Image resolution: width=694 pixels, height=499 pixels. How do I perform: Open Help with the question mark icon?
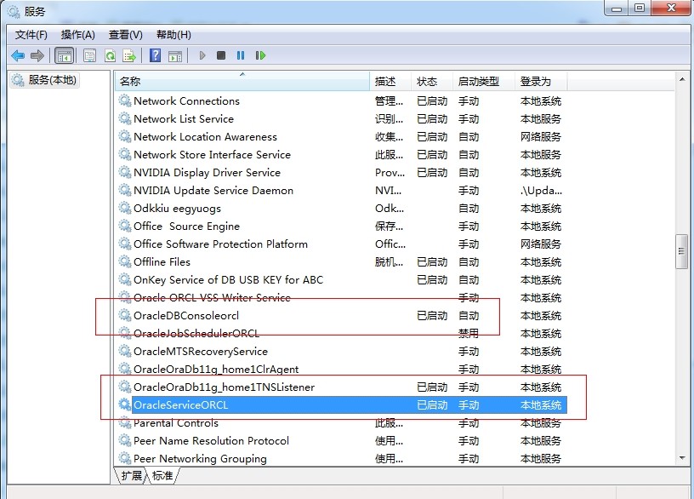point(156,55)
